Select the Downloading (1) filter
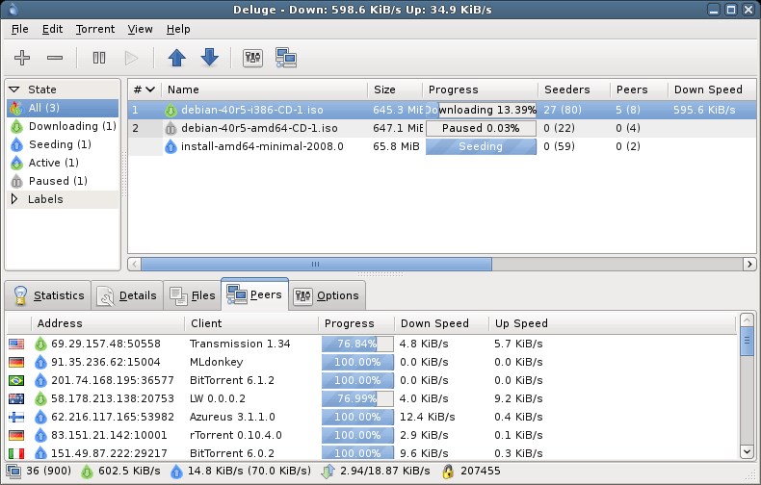The image size is (761, 485). [63, 126]
